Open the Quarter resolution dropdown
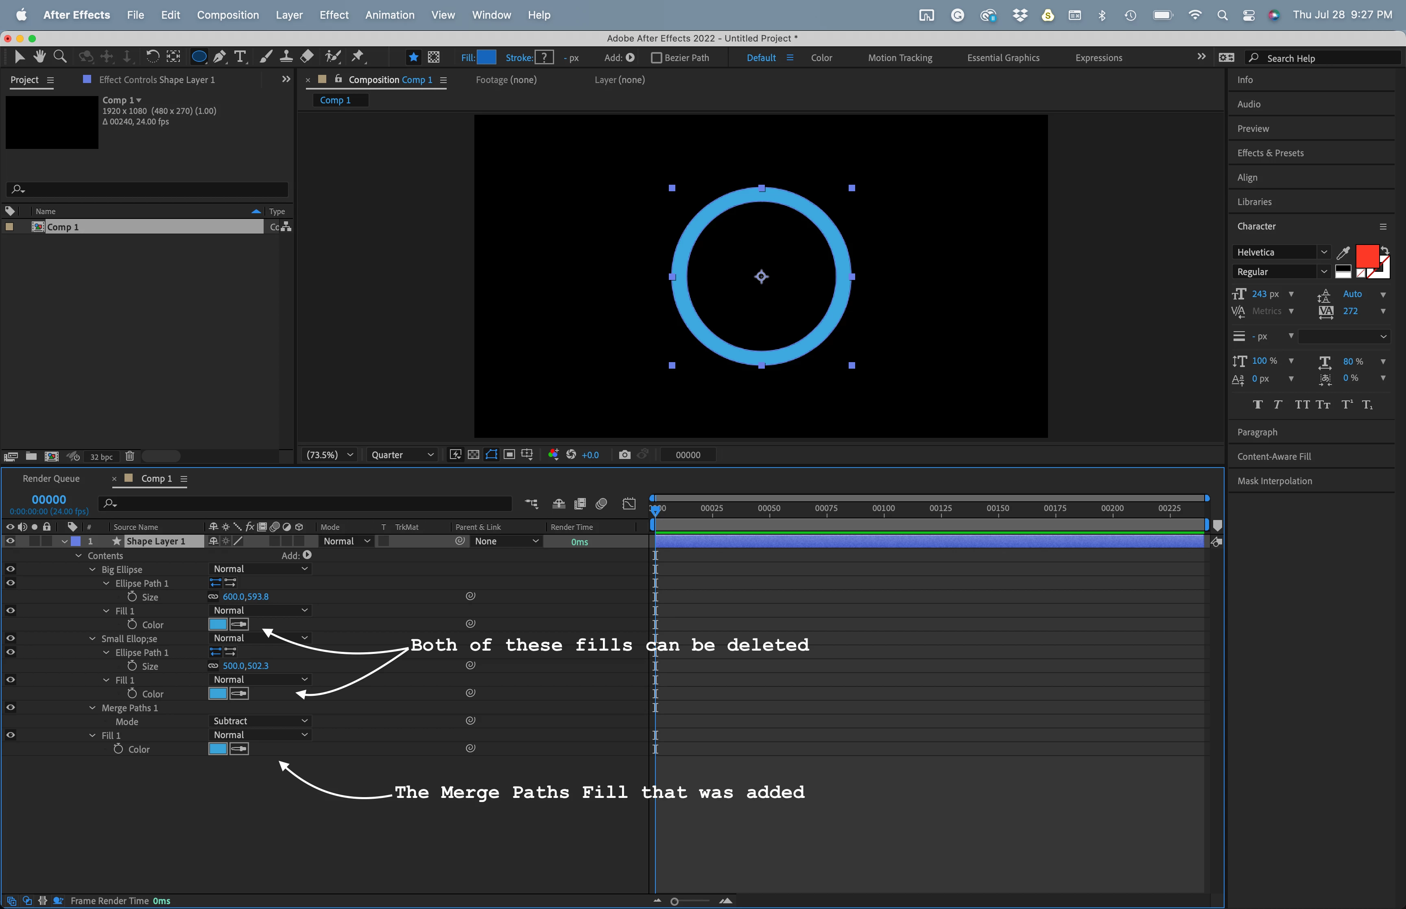The width and height of the screenshot is (1406, 909). point(402,454)
